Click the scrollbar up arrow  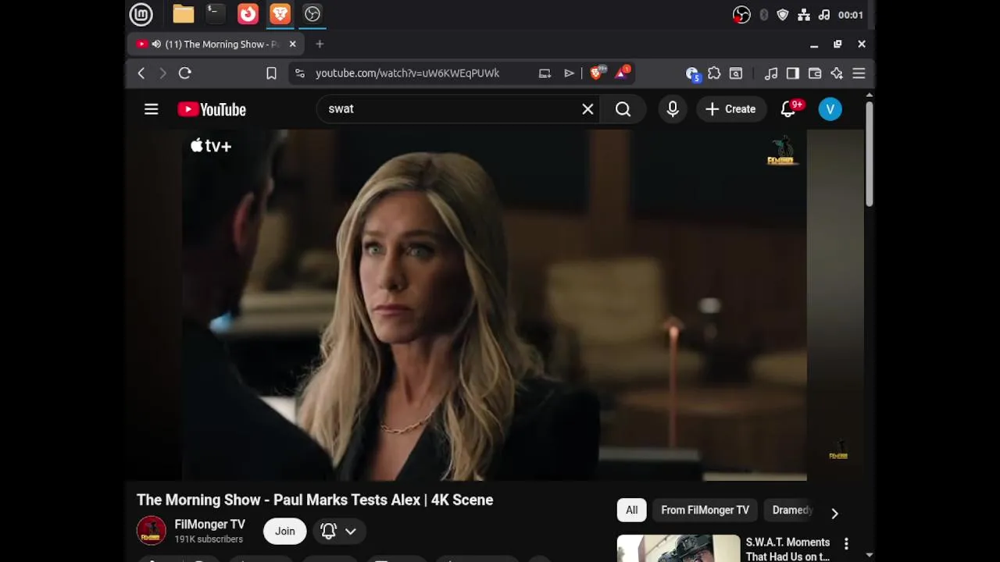pyautogui.click(x=869, y=95)
